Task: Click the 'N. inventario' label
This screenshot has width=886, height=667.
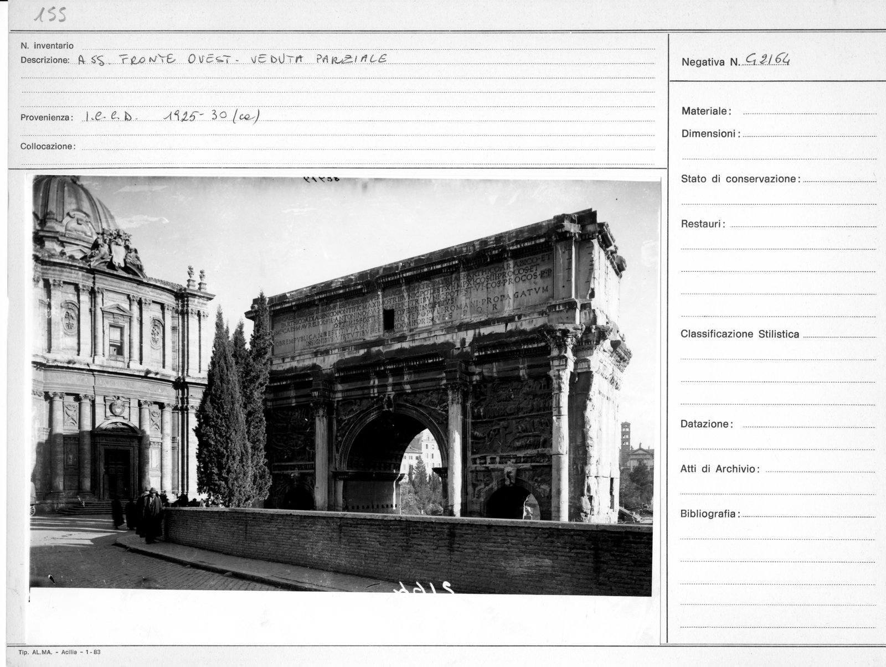Action: [x=47, y=46]
